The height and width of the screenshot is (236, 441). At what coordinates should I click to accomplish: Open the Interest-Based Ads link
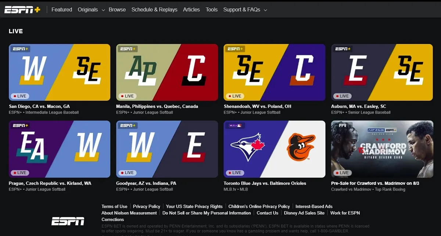(x=314, y=207)
